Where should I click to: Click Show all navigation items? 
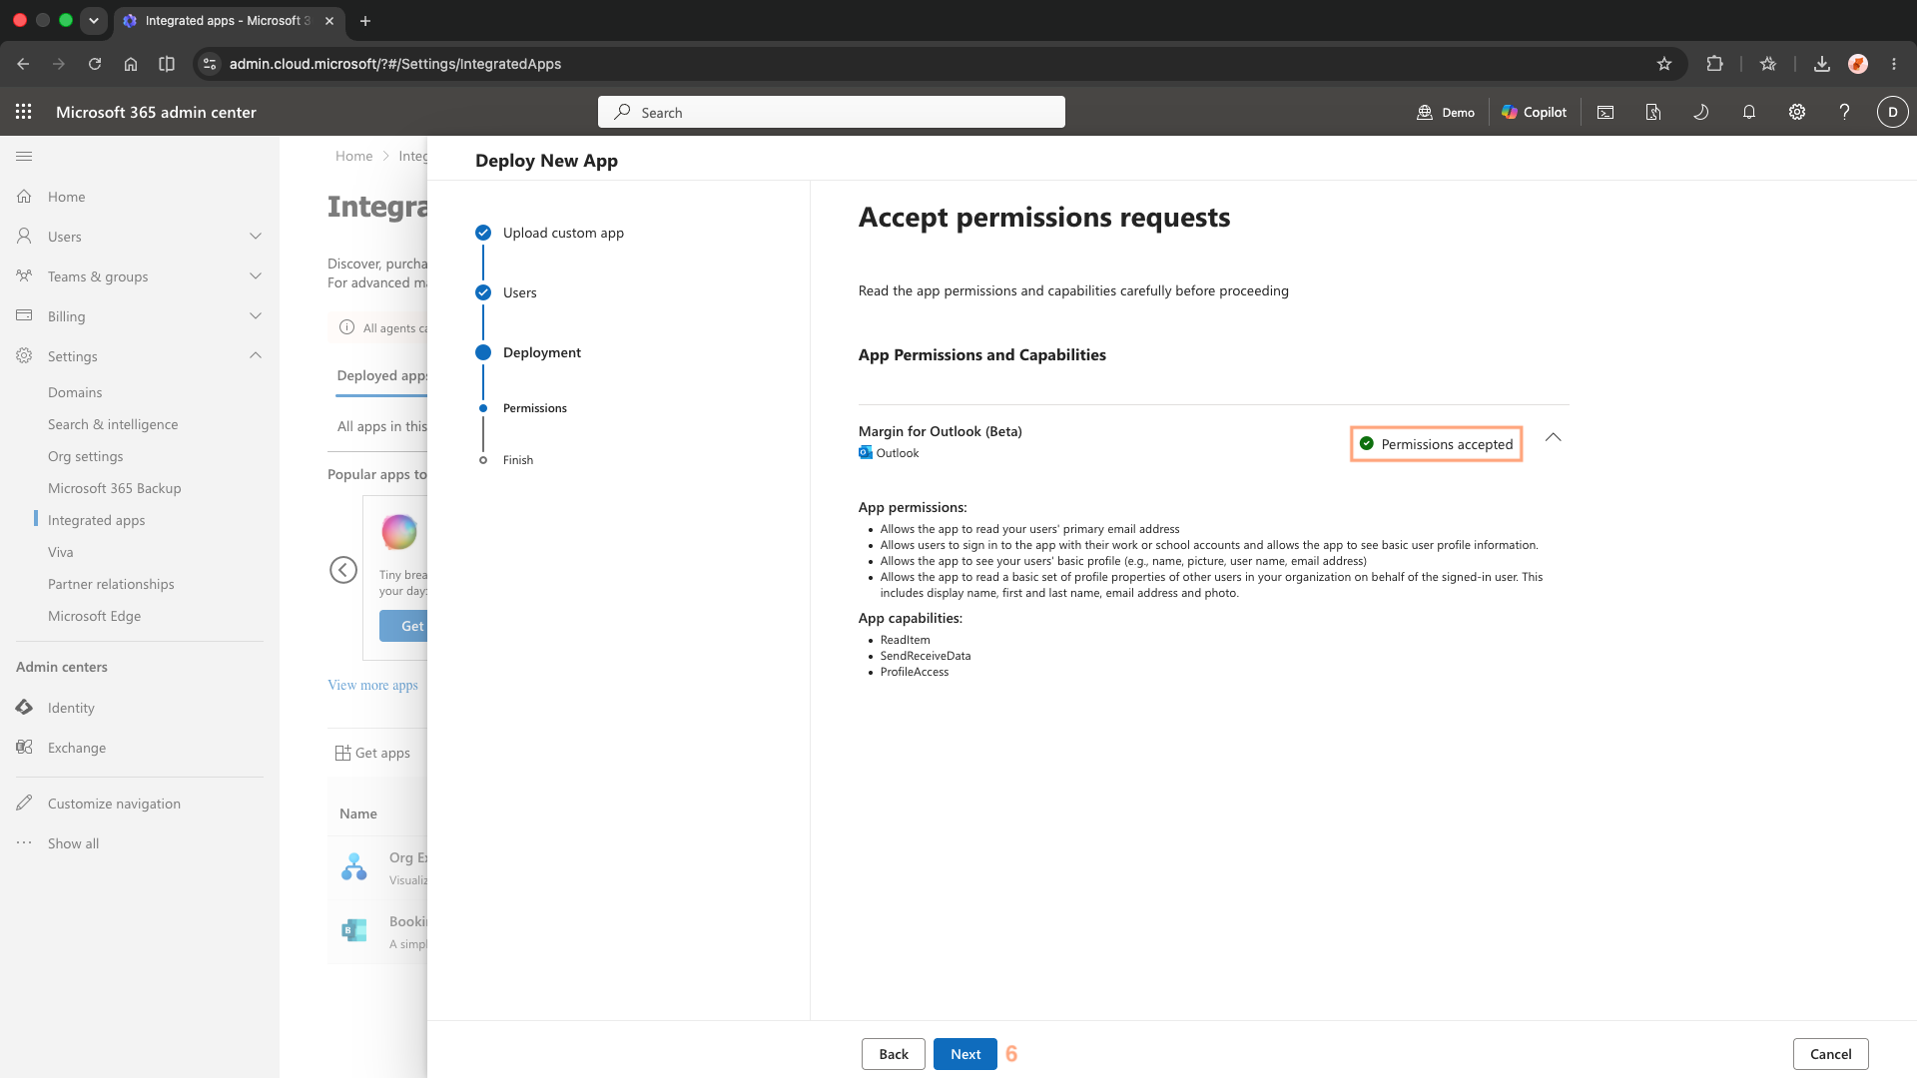pyautogui.click(x=74, y=843)
